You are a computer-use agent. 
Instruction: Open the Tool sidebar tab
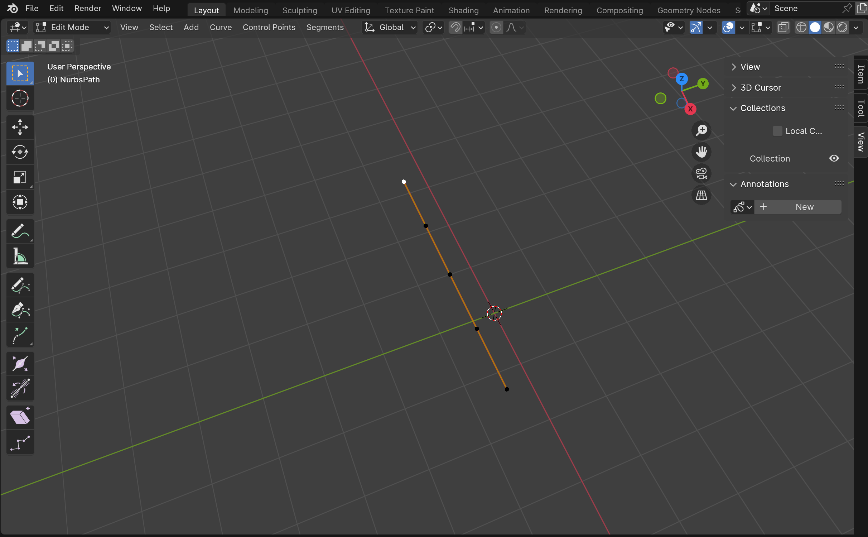[861, 108]
